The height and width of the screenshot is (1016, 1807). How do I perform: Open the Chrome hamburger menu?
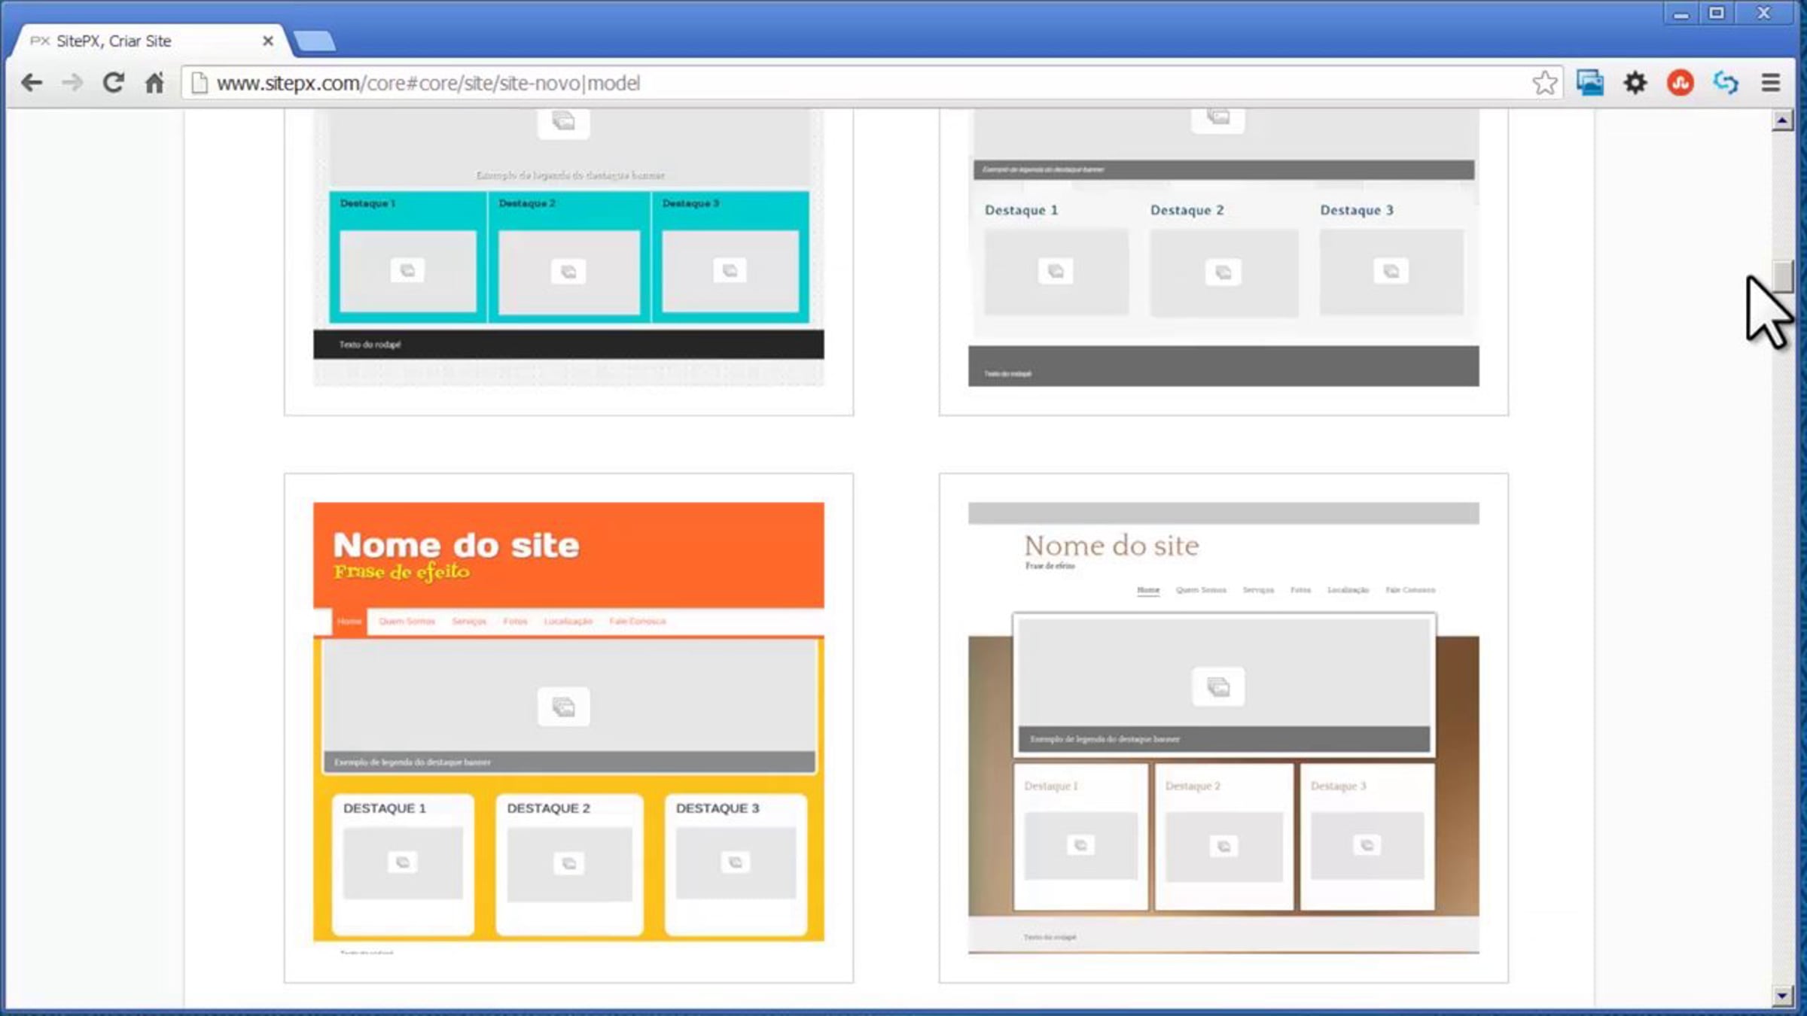coord(1771,83)
